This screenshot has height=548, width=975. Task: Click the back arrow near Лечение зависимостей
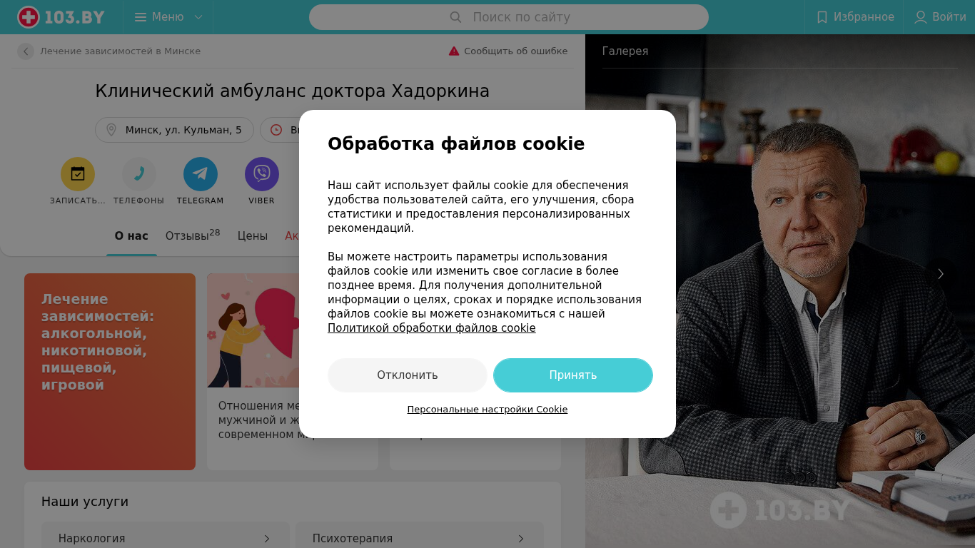[26, 51]
